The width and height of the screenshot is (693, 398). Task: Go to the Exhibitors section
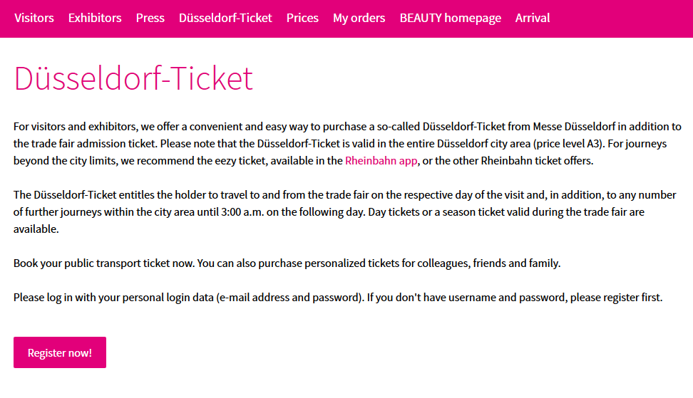(x=95, y=18)
